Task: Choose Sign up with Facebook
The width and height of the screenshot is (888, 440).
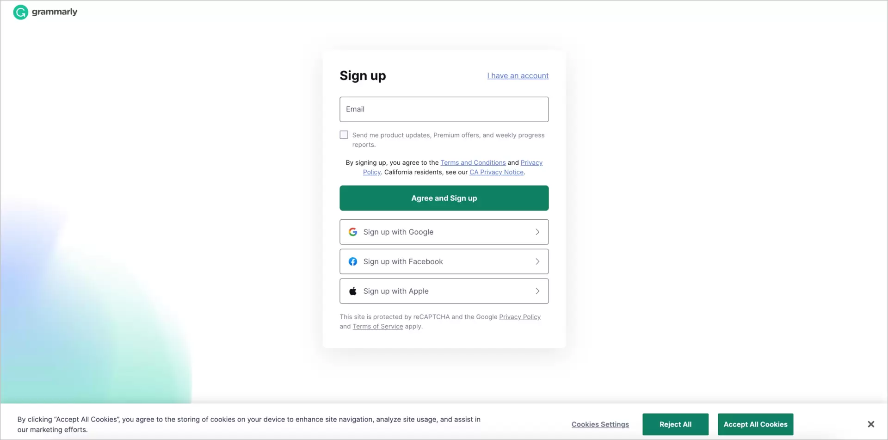Action: tap(444, 261)
